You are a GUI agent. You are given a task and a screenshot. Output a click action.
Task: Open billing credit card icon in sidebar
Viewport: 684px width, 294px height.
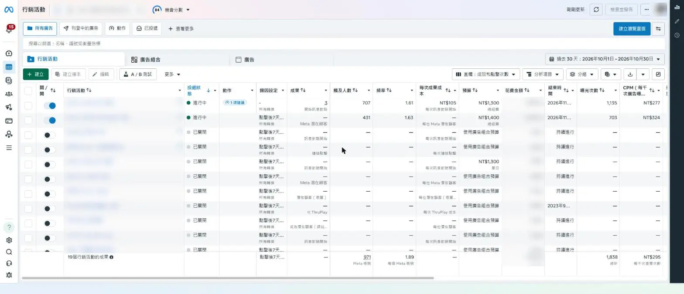[x=9, y=121]
